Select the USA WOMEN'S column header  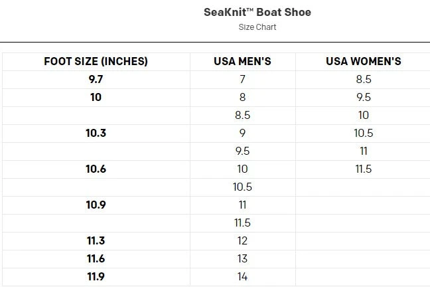tap(363, 62)
